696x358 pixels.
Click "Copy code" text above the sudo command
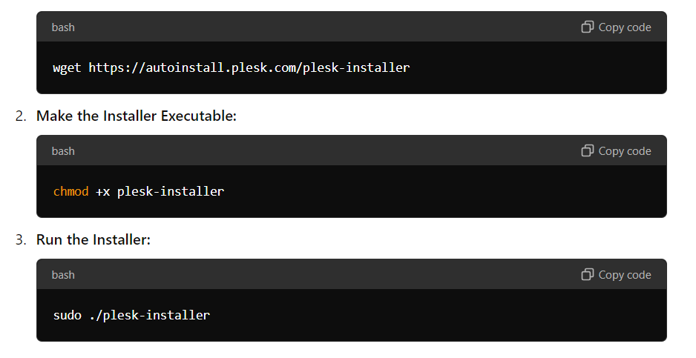point(625,275)
